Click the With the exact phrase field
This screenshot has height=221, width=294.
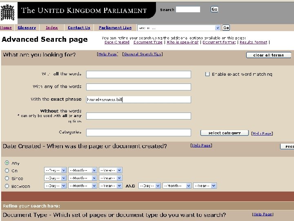[138, 99]
